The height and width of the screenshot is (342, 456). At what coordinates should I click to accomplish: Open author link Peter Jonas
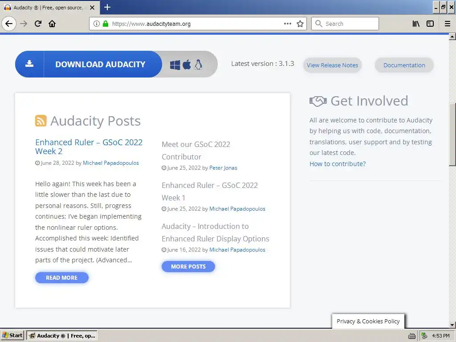click(x=223, y=168)
